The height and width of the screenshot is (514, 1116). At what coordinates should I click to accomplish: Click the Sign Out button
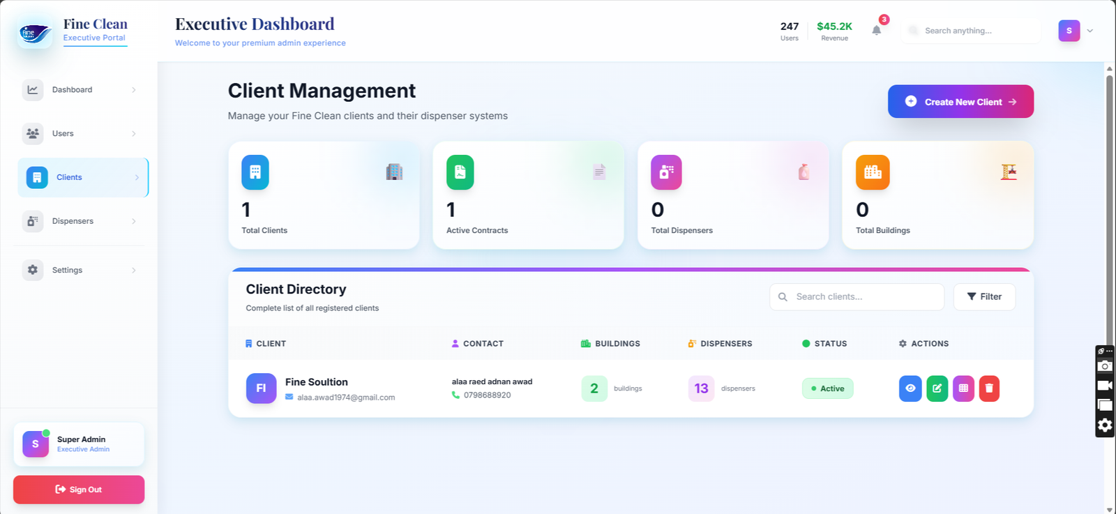pyautogui.click(x=79, y=490)
